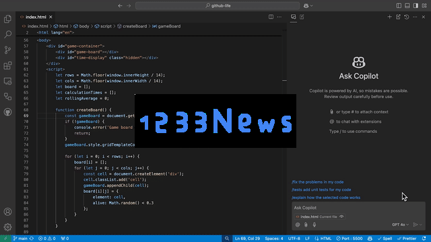Go to line via Ln 69, Col 29
431x242 pixels.
[x=247, y=239]
